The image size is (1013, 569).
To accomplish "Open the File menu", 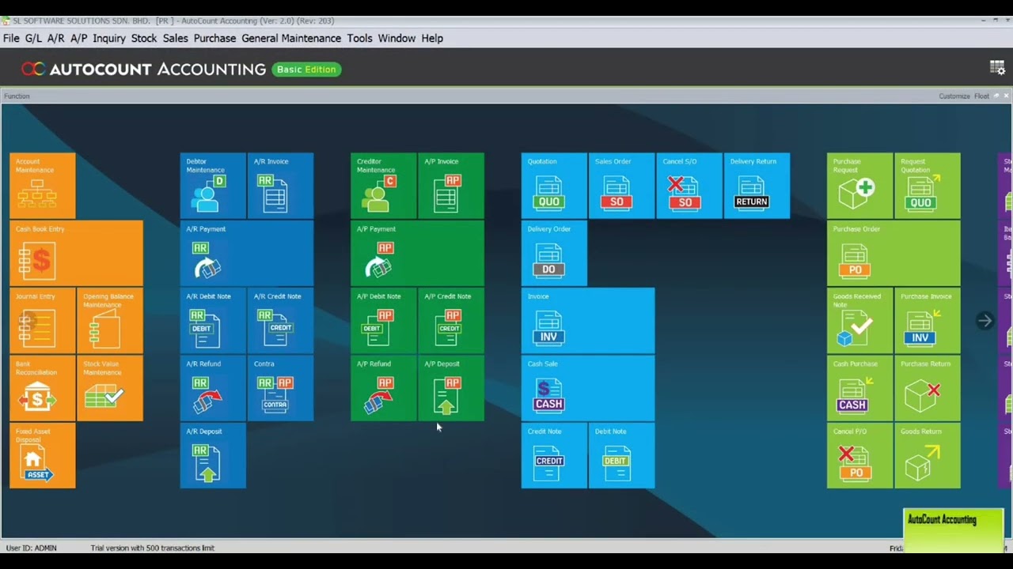I will (x=11, y=38).
